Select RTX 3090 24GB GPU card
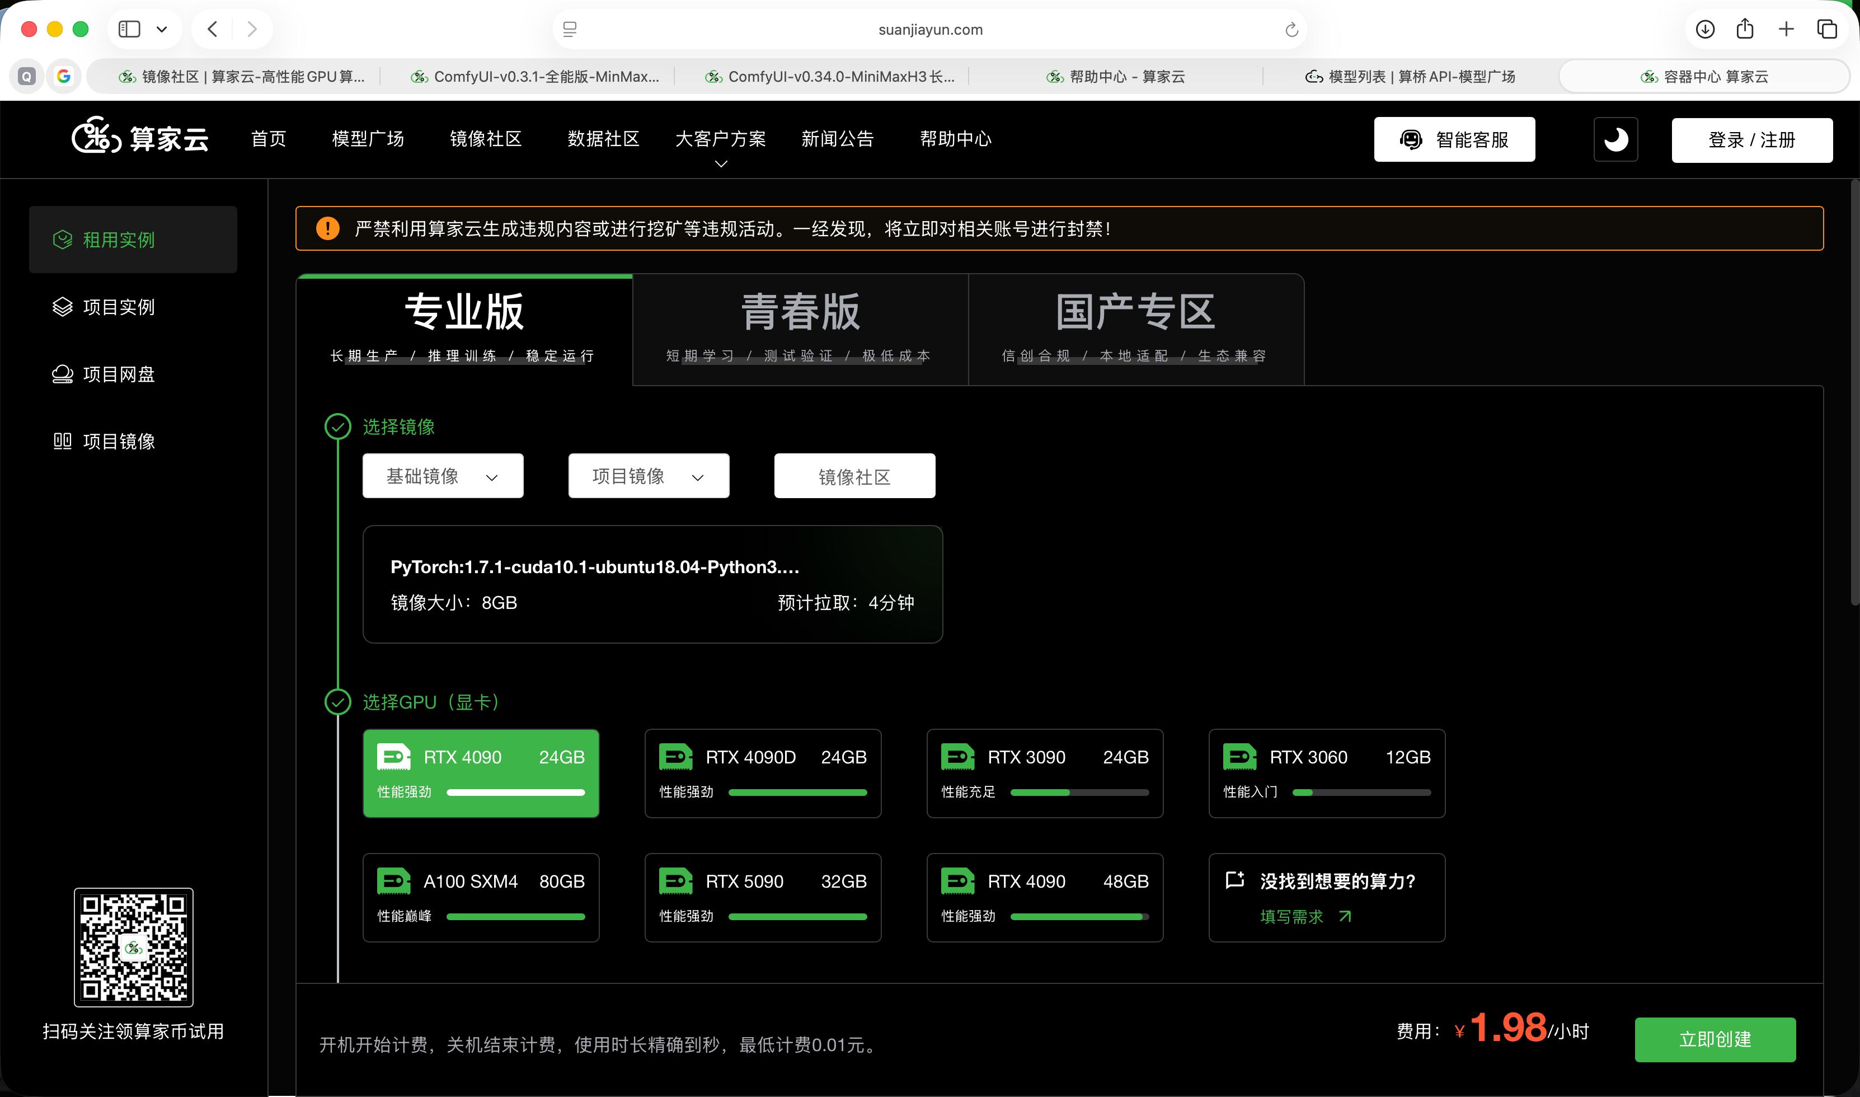 pos(1045,773)
